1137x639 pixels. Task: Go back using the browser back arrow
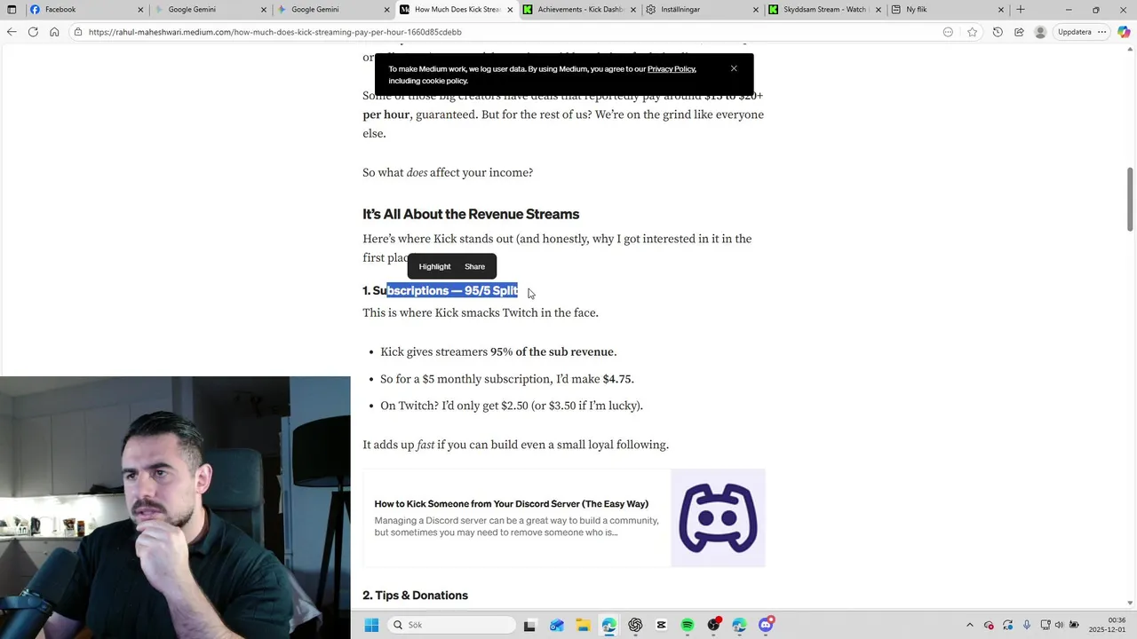12,32
